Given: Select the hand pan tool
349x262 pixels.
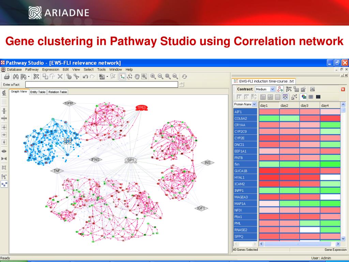Looking at the screenshot, I should click(137, 77).
